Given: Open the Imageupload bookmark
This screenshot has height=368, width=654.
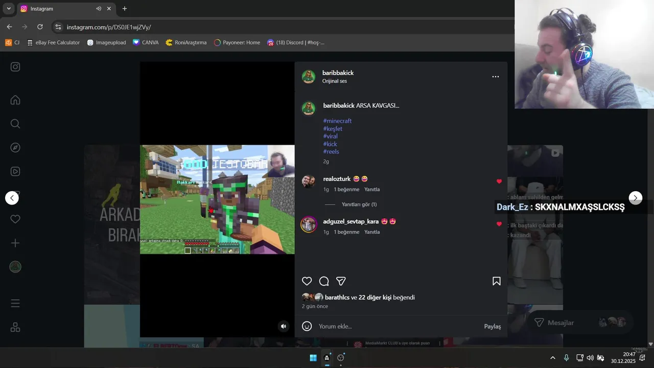Looking at the screenshot, I should click(106, 42).
